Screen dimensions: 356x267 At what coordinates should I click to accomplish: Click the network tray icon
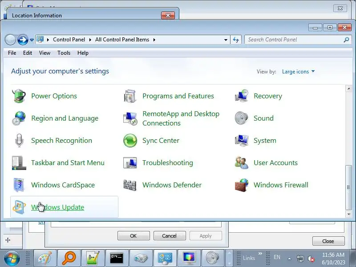[x=300, y=259]
